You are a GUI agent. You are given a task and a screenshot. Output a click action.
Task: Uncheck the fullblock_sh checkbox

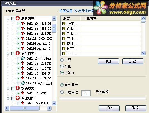[18, 43]
